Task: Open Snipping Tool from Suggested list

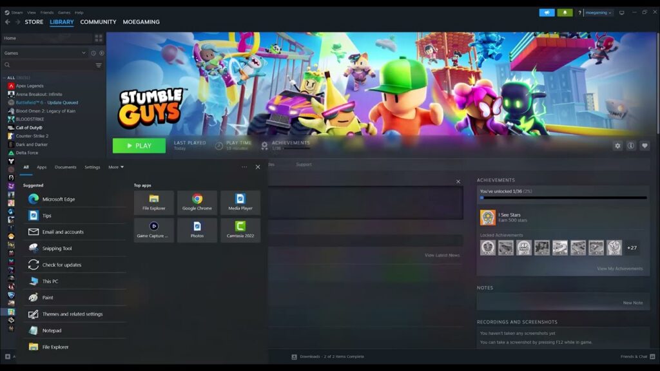Action: (75, 248)
